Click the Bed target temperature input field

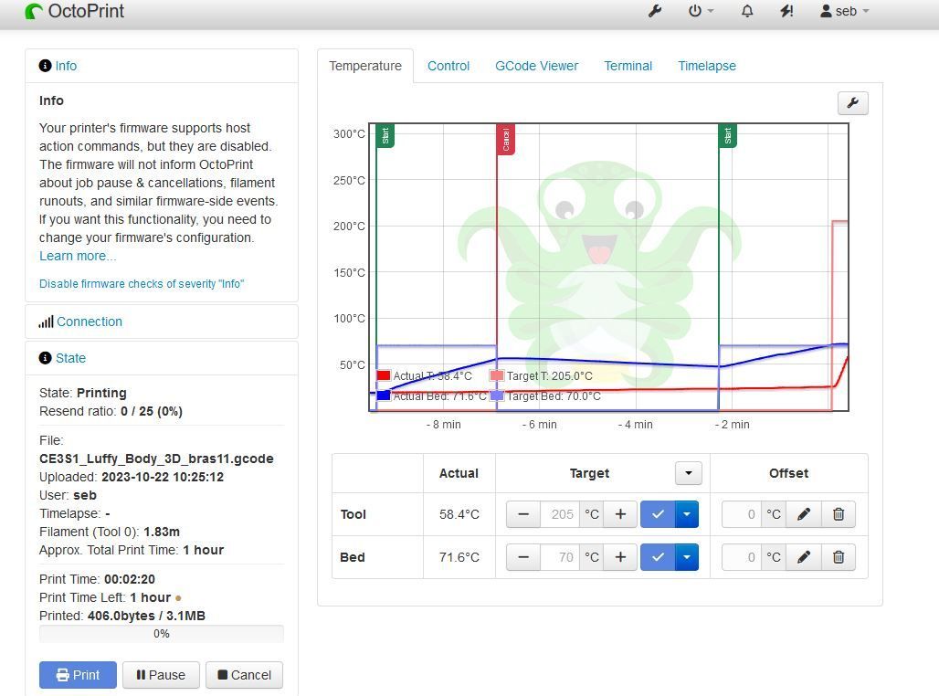560,557
